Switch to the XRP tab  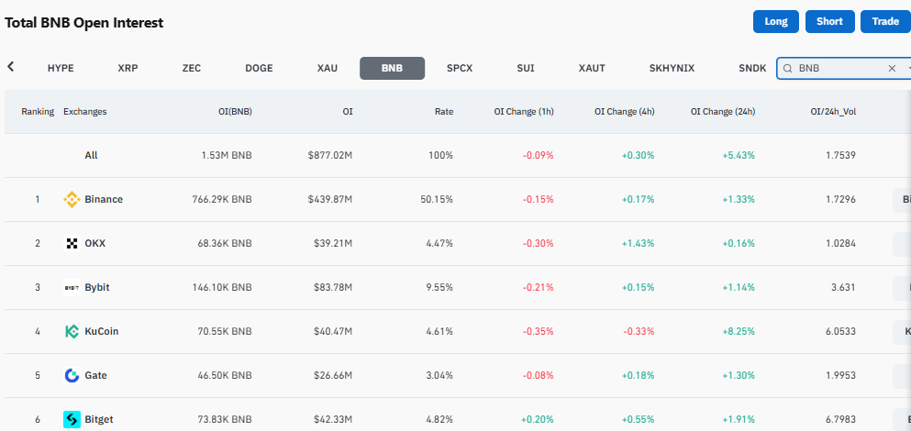click(x=128, y=68)
